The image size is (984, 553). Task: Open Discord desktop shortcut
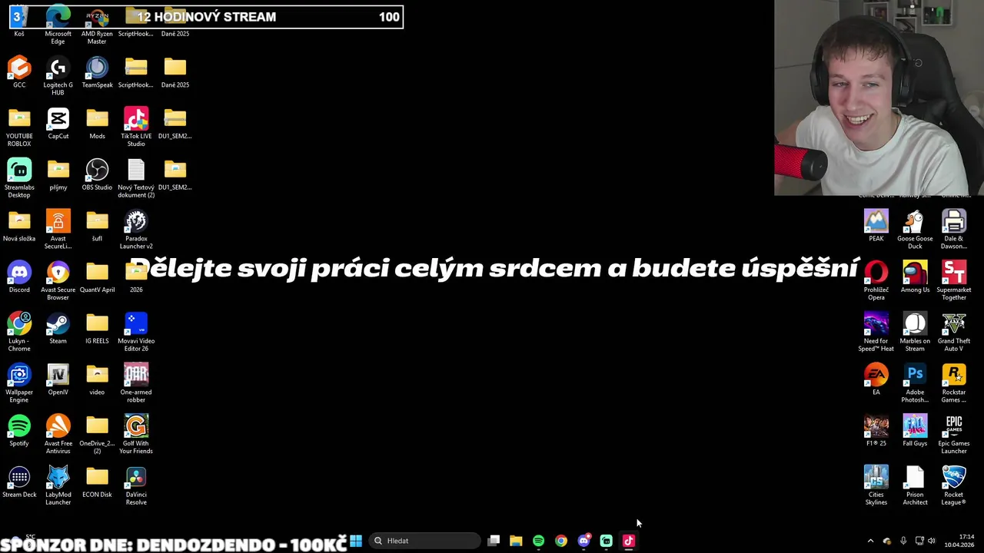(19, 276)
